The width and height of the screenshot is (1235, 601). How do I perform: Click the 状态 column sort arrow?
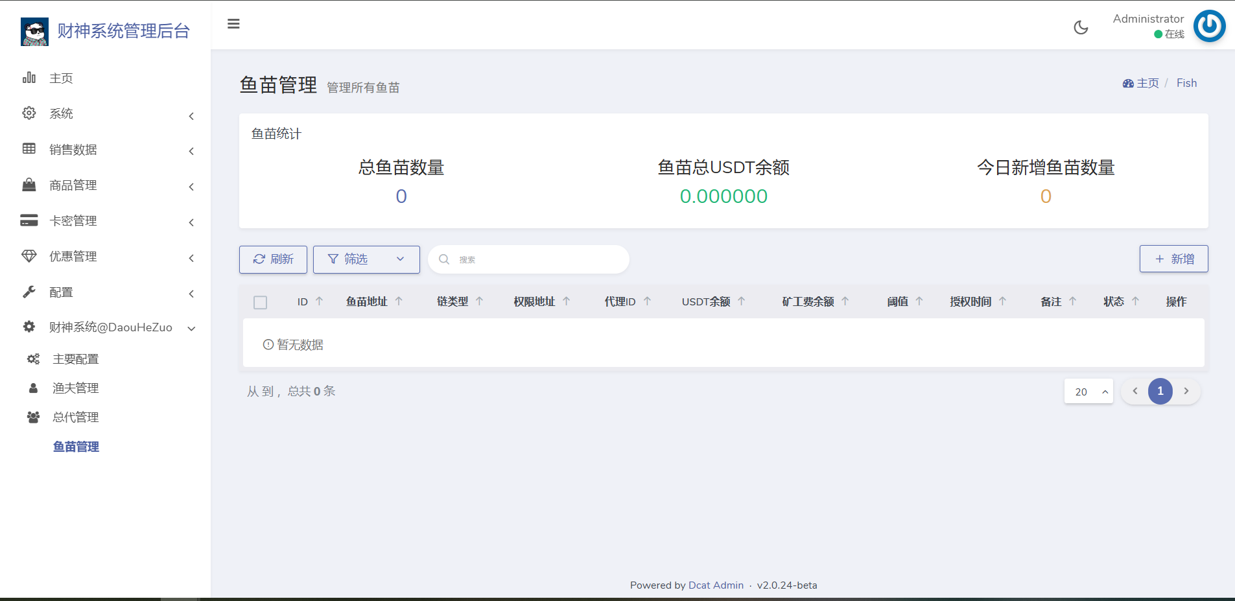(x=1135, y=301)
